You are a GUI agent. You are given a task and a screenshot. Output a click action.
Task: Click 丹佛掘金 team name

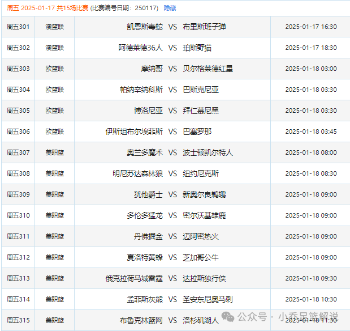point(148,236)
